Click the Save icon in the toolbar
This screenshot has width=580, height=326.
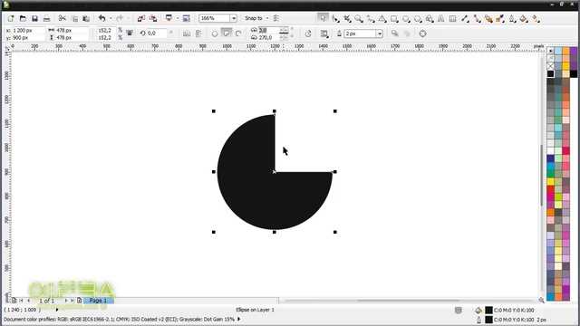(x=34, y=18)
